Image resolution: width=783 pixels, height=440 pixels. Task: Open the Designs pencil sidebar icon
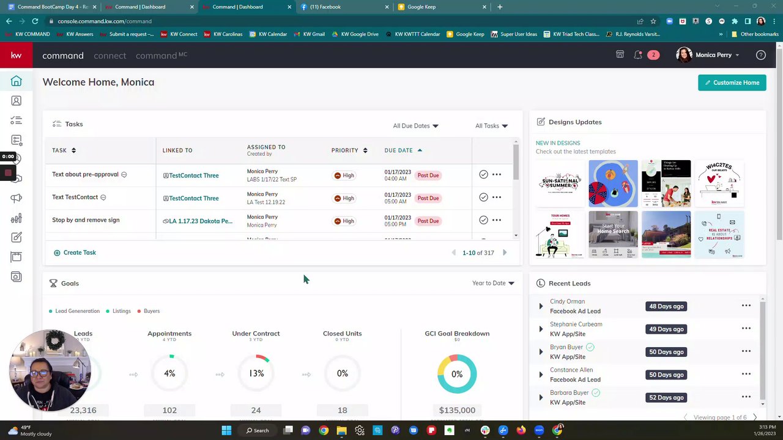point(17,238)
